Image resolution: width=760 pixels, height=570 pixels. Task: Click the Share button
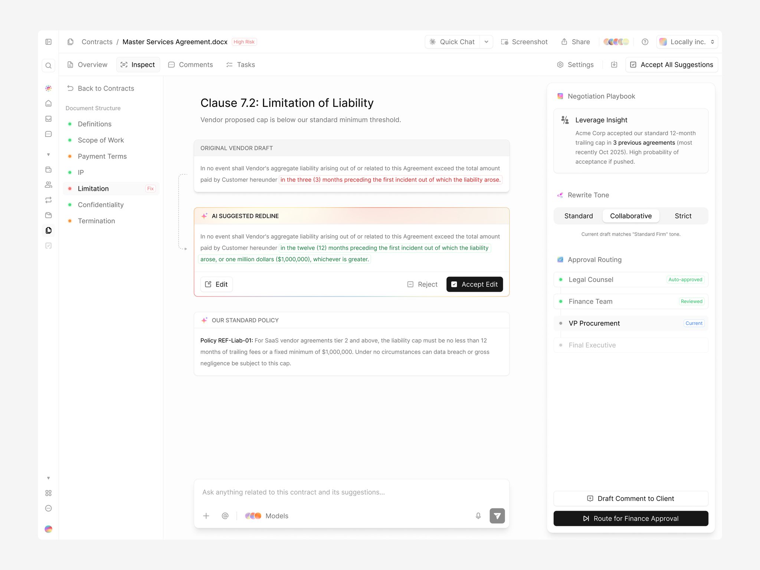[x=576, y=42]
